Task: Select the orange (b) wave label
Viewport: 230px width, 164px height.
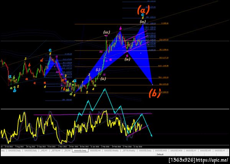Action: [x=154, y=93]
